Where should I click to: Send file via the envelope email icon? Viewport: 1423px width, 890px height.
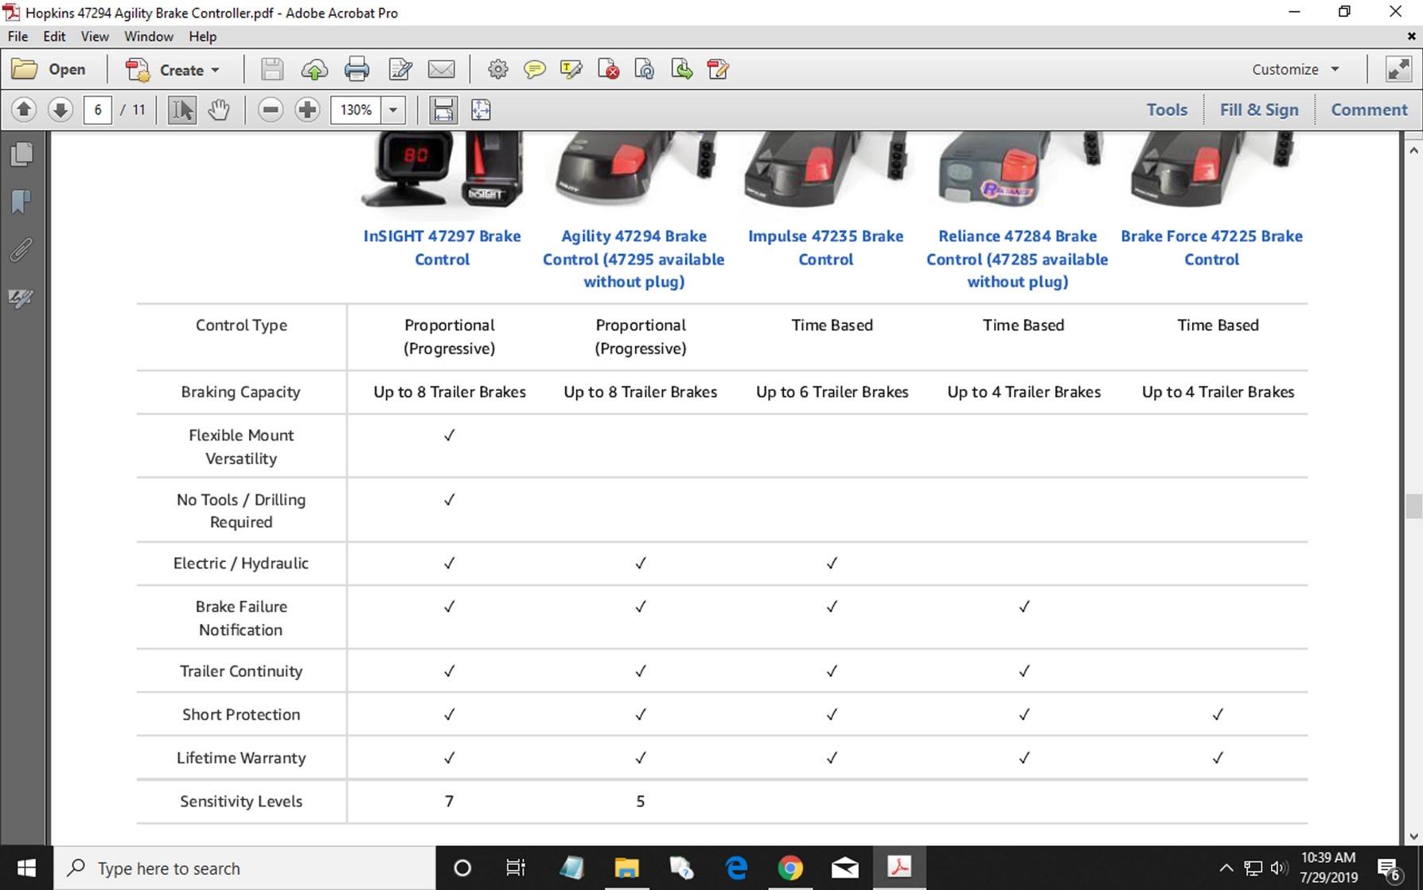[442, 70]
